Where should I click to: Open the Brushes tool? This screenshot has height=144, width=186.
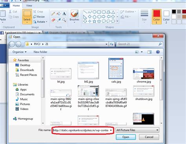point(74,16)
